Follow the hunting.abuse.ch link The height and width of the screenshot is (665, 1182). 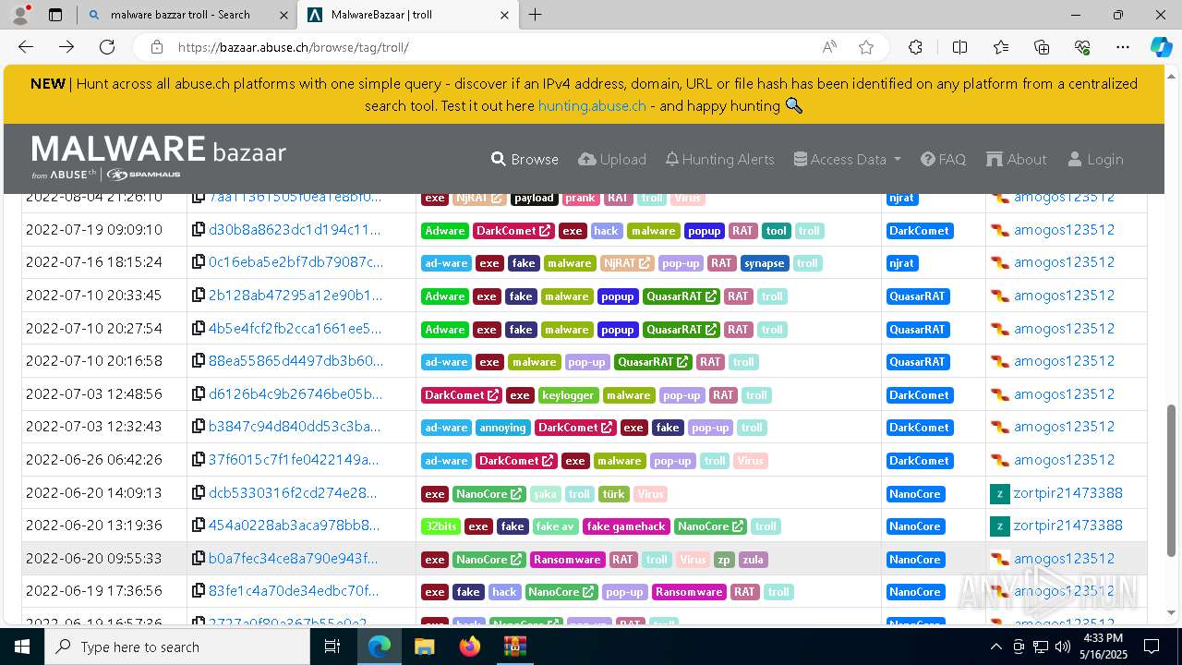pos(592,105)
